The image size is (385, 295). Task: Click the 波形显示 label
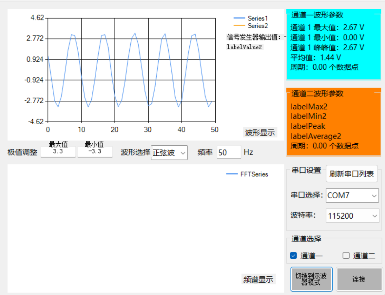tap(260, 133)
